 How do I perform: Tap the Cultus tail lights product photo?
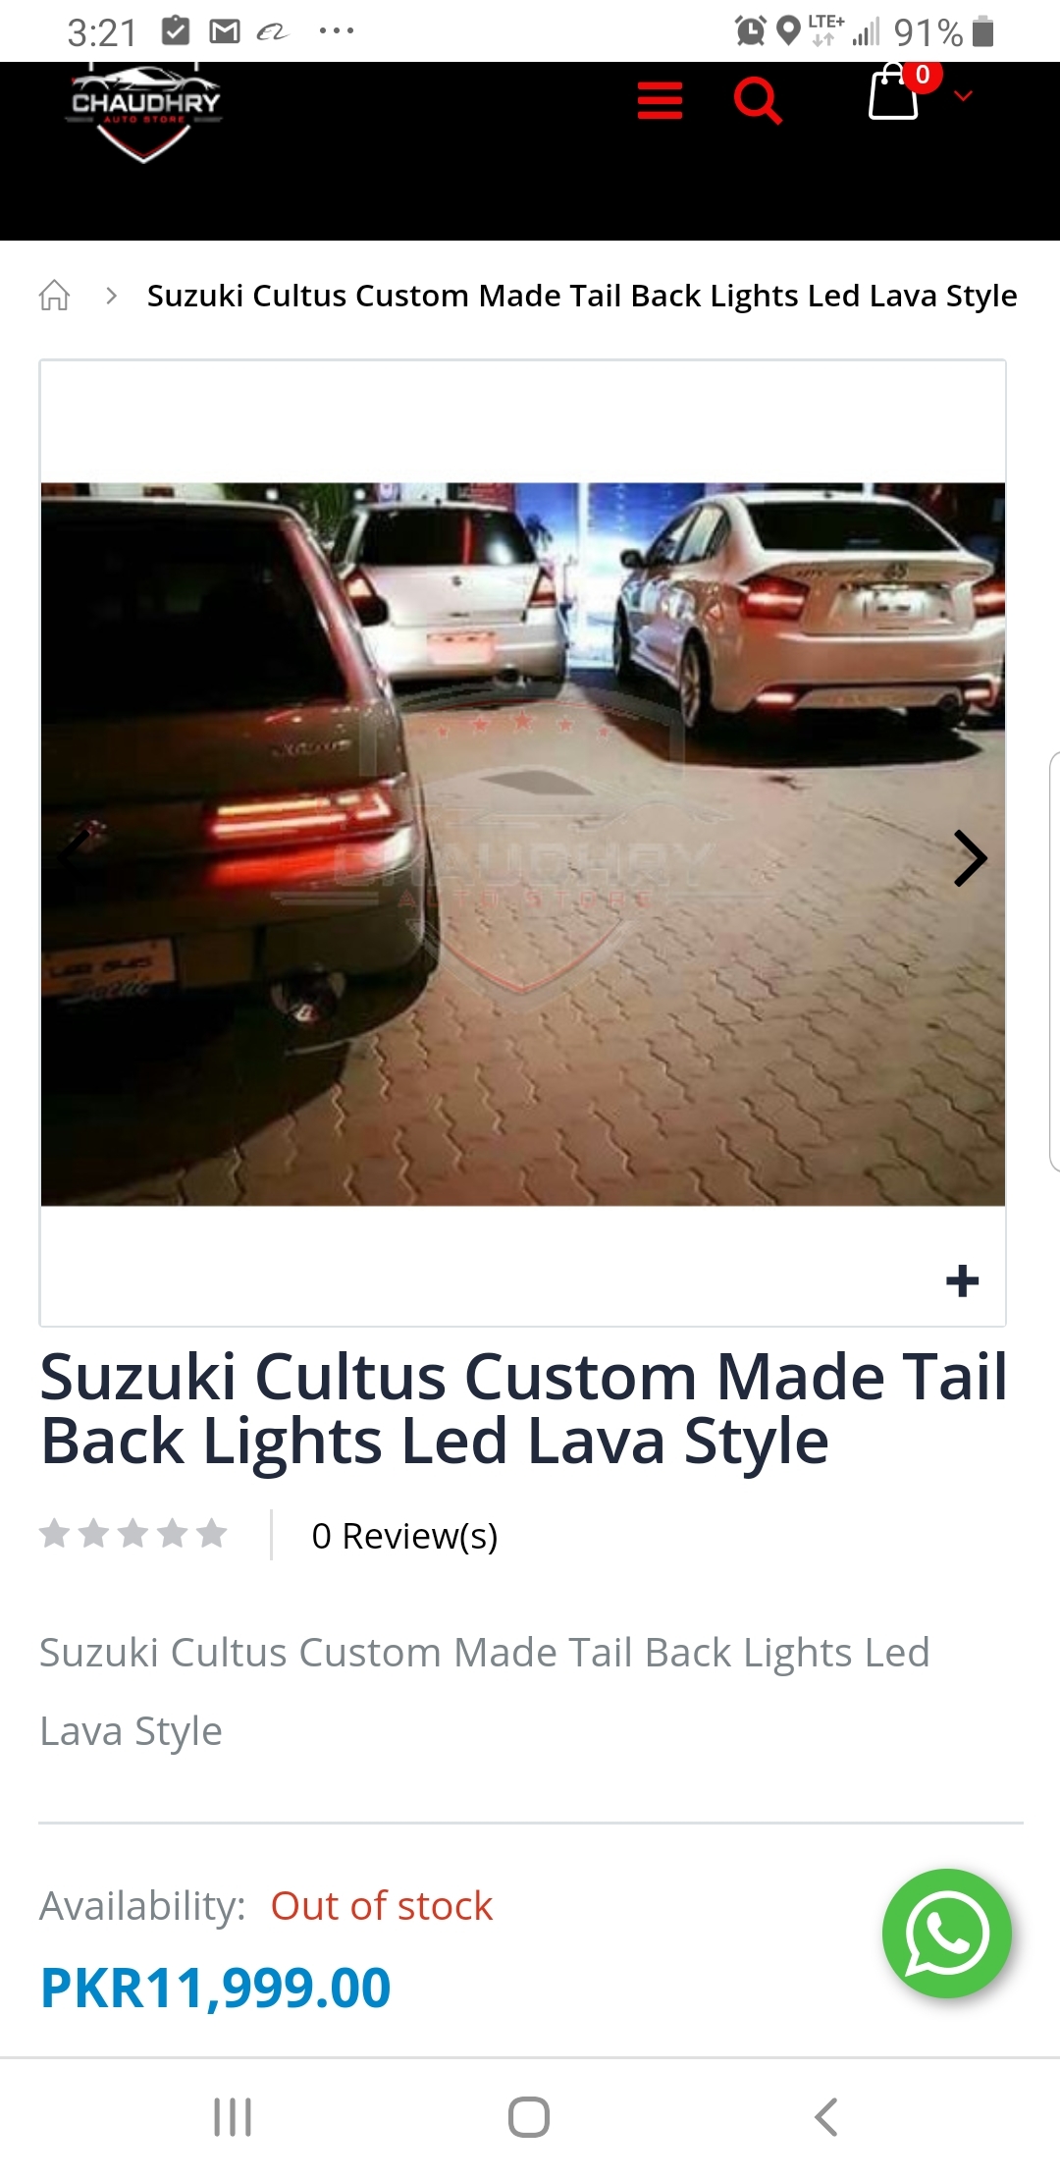pyautogui.click(x=522, y=845)
